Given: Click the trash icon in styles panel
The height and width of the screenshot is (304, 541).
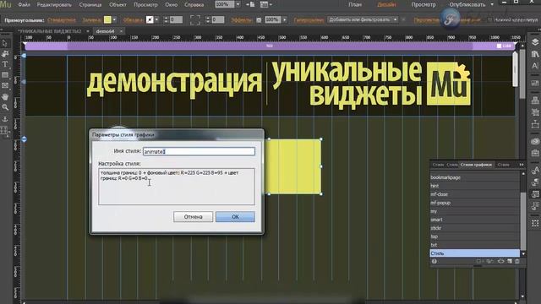Looking at the screenshot, I should click(x=516, y=261).
